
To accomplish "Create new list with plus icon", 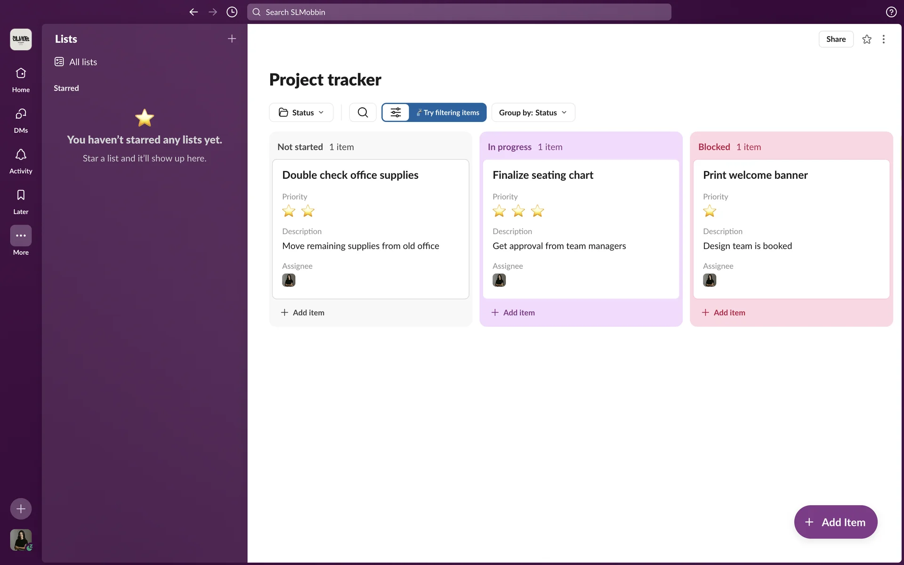I will coord(232,39).
